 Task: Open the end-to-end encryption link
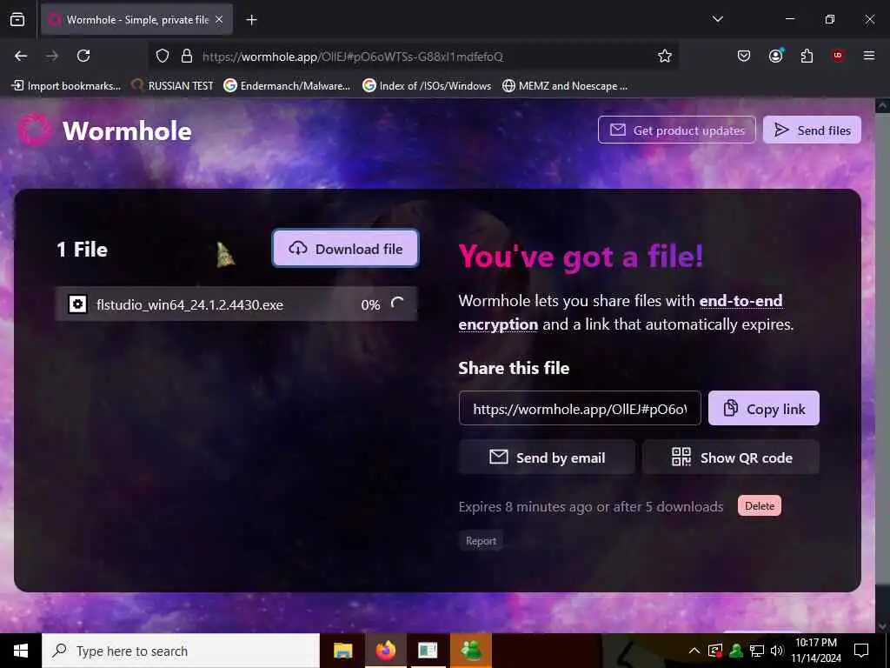621,312
